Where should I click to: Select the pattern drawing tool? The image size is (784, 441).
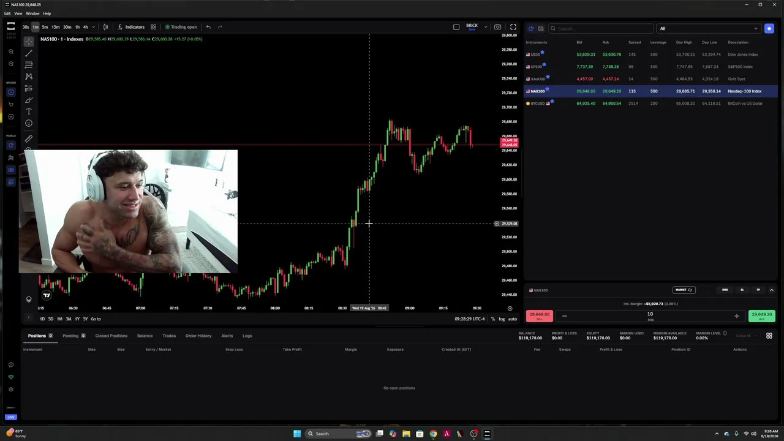29,77
